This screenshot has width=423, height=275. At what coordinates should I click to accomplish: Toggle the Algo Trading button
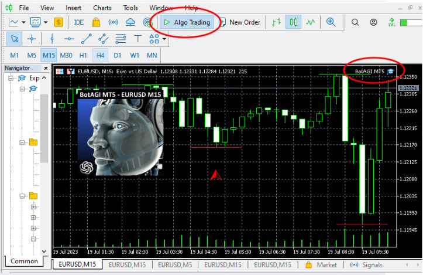point(187,22)
